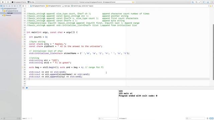Select the Products folder row
The image size is (214, 120).
[x=11, y=15]
